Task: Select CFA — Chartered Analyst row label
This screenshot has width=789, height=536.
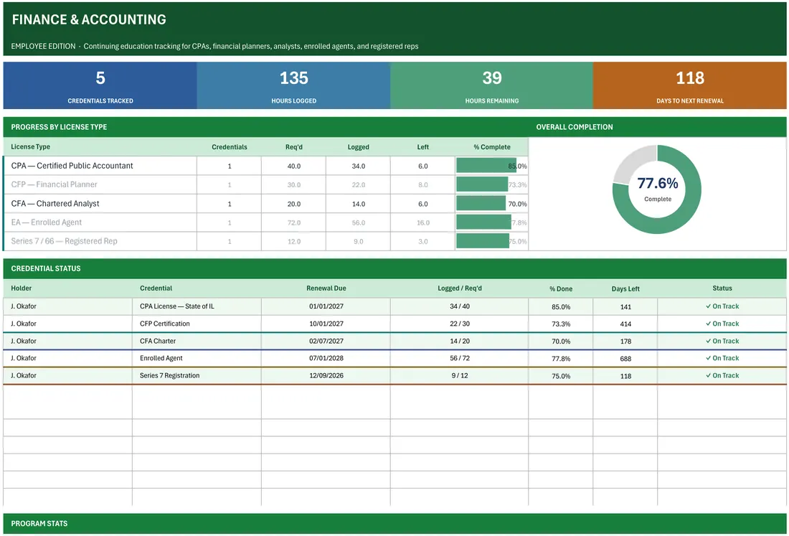Action: [x=55, y=203]
